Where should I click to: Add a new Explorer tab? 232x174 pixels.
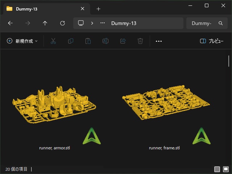click(98, 9)
